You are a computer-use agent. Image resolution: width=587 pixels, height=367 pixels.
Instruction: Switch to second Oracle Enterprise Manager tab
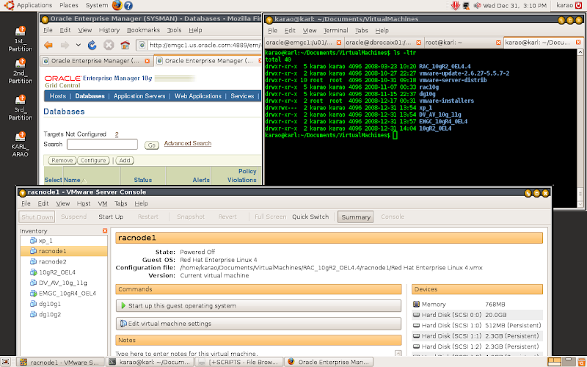[x=209, y=61]
